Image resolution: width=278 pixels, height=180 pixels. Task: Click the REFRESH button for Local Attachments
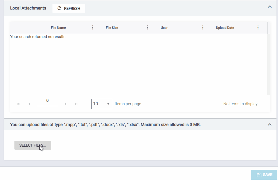click(x=69, y=9)
